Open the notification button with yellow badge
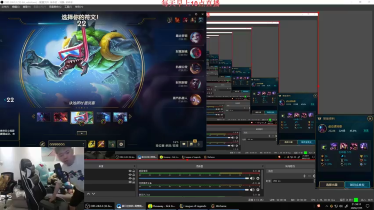The width and height of the screenshot is (374, 210). [191, 144]
